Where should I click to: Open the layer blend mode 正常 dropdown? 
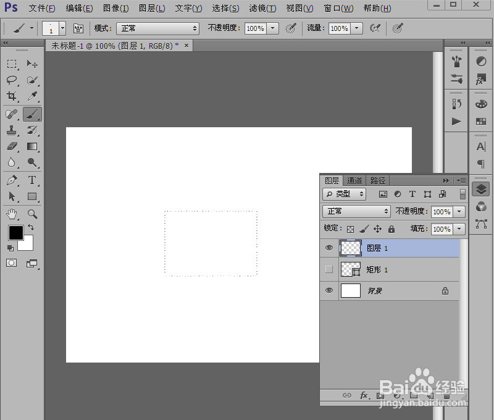point(356,211)
